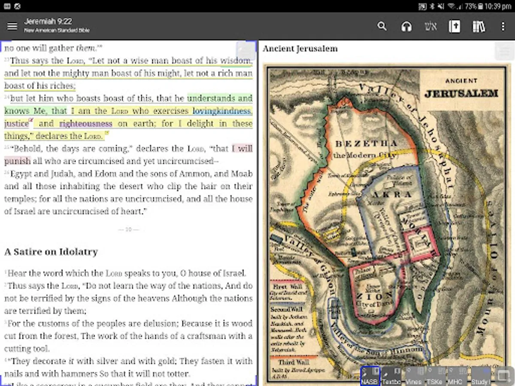Tap the fullscreen window icon beside tabs

pos(503,376)
